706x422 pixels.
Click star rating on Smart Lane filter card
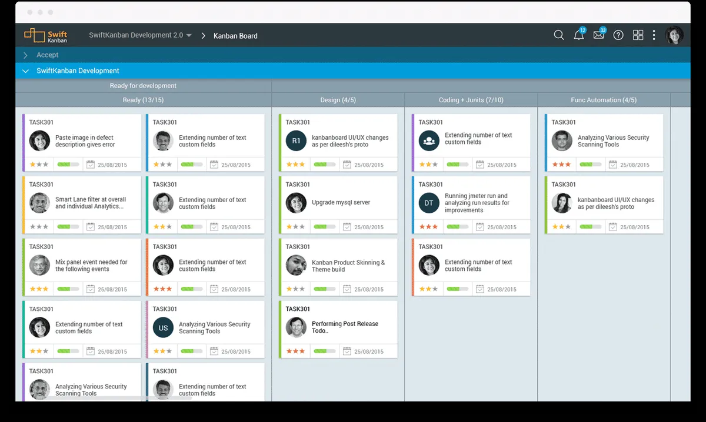point(39,227)
